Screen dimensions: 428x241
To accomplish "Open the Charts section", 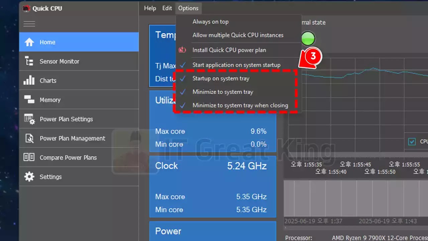I will click(79, 80).
